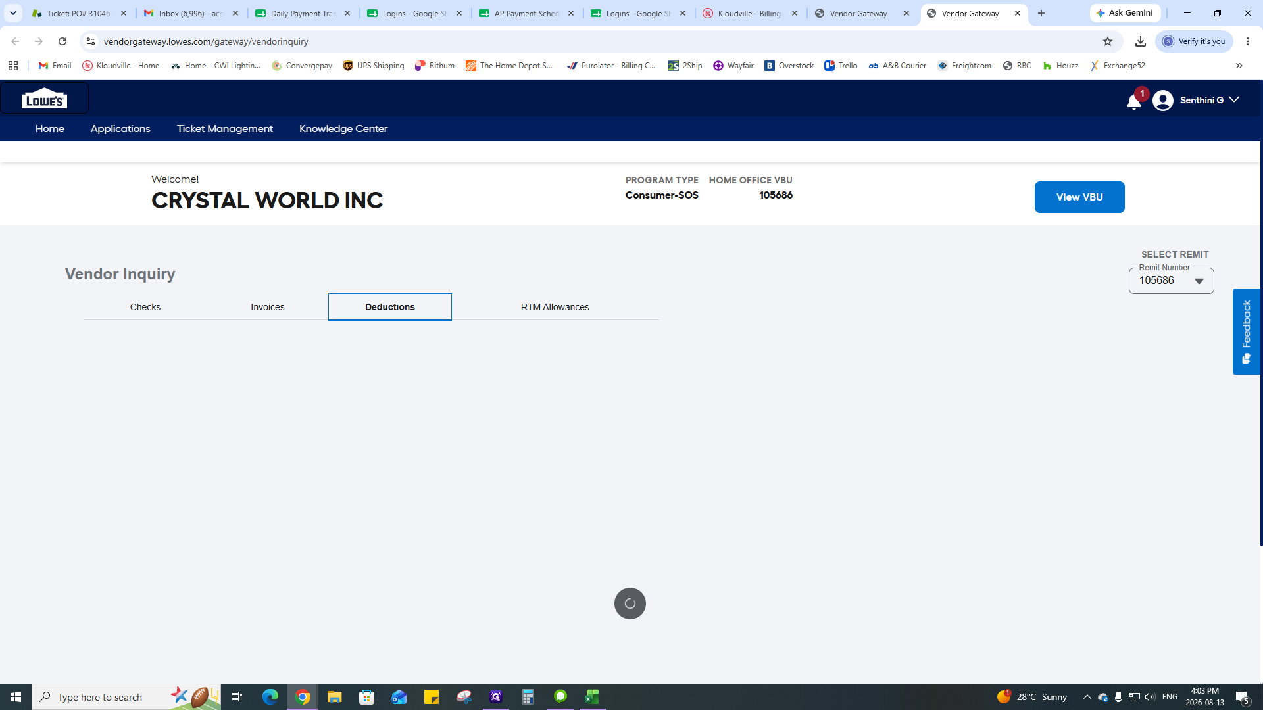Image resolution: width=1263 pixels, height=710 pixels.
Task: Open the Feedback side panel
Action: pos(1246,331)
